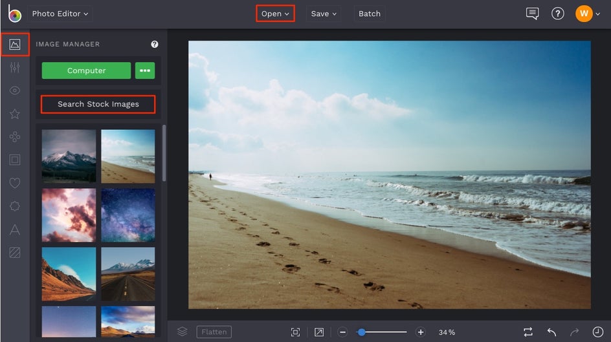Open more upload sources ellipsis button
The image size is (611, 342).
(x=145, y=70)
